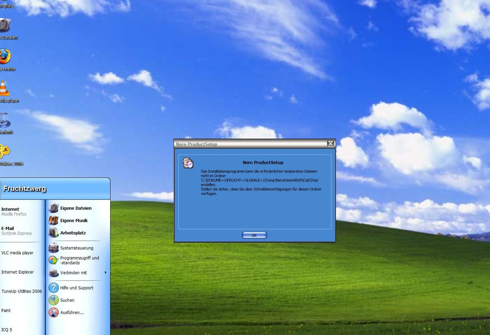Screen dimensions: 490x335
Task: Open the Hilfe und Support icon
Action: point(54,288)
